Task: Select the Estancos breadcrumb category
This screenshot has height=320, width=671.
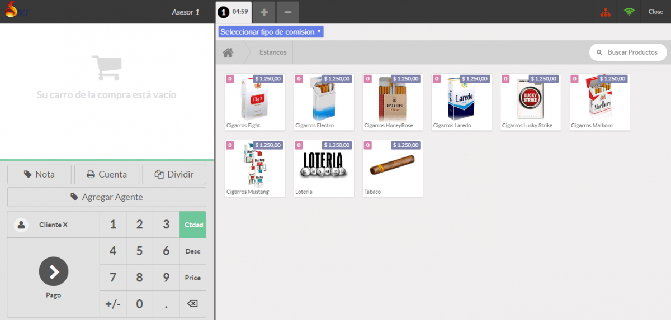Action: [x=273, y=52]
